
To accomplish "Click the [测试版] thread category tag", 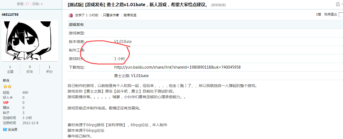I will (76, 5).
